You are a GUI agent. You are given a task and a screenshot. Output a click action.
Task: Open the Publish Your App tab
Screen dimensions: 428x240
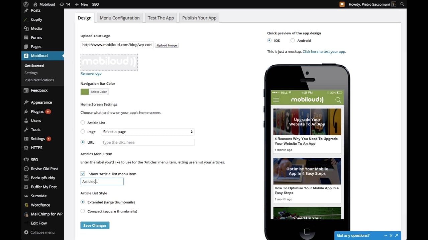[199, 18]
